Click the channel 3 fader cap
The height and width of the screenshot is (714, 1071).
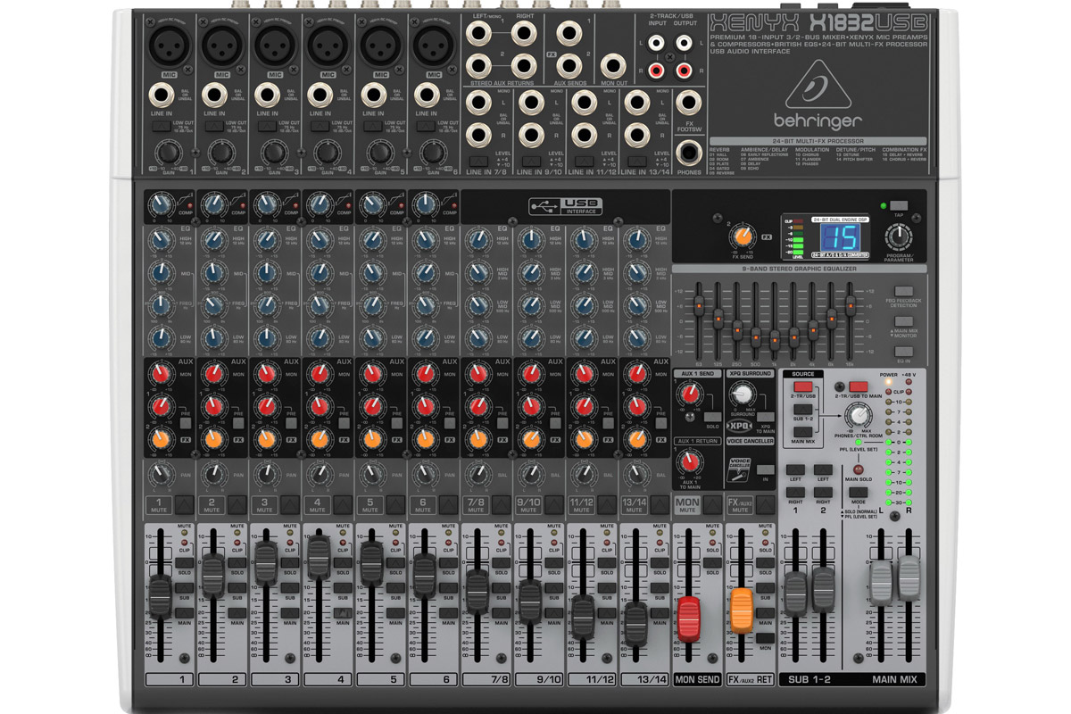tap(265, 562)
